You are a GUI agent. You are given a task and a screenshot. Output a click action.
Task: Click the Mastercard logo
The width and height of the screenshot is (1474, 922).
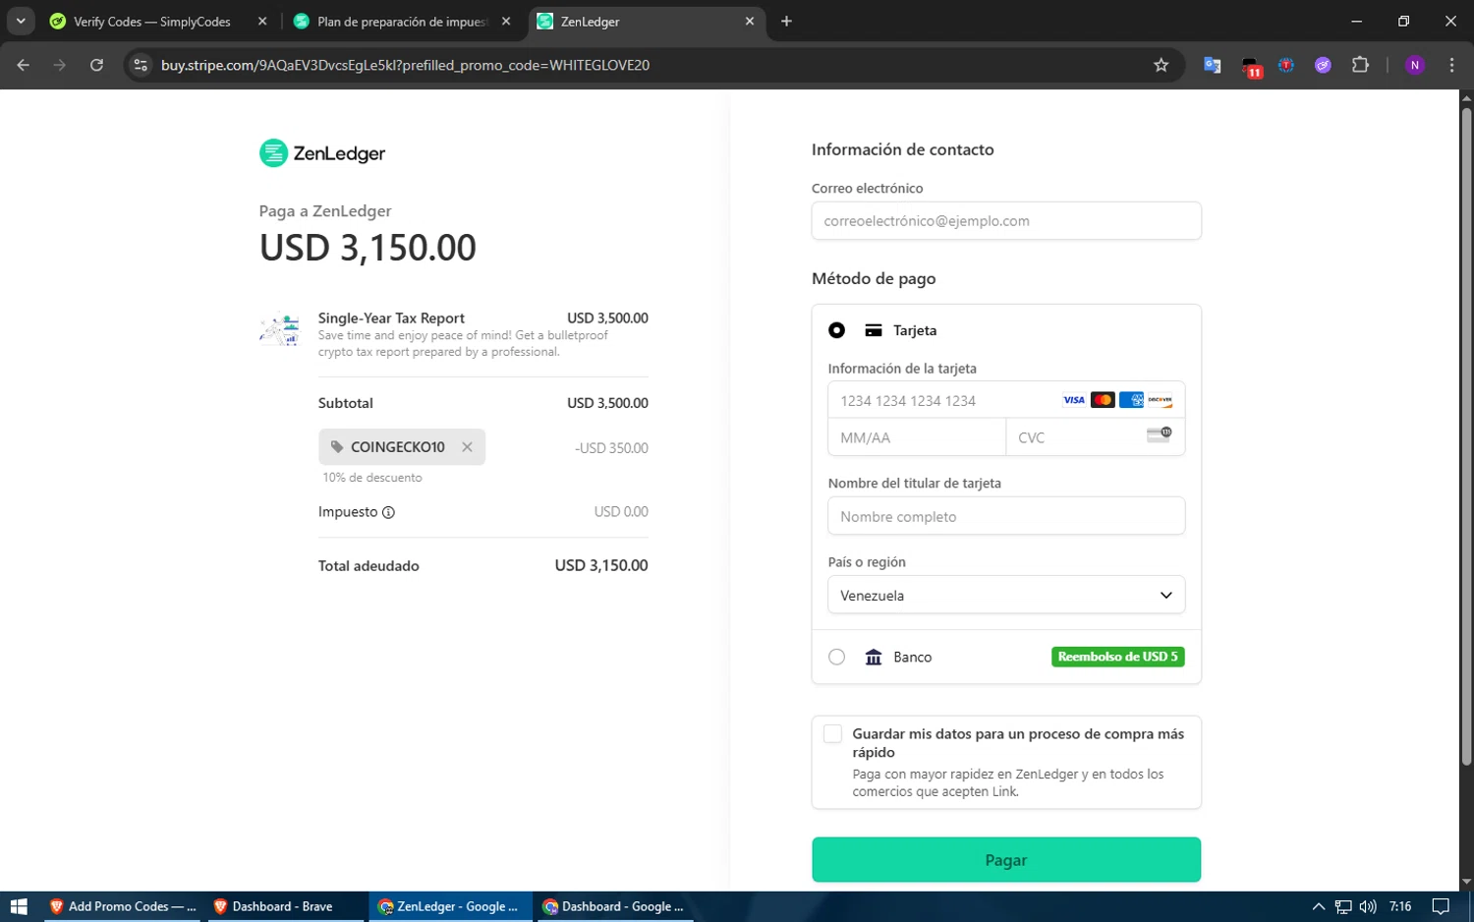[1103, 400]
